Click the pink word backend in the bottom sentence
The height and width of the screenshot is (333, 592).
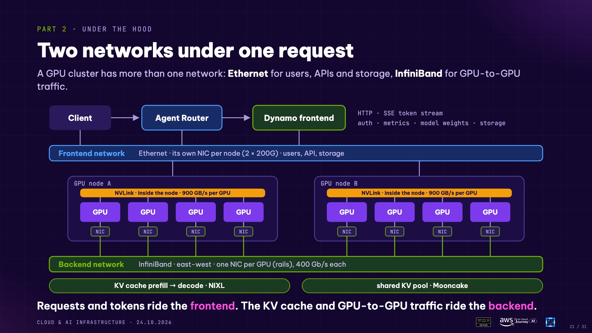click(x=511, y=306)
